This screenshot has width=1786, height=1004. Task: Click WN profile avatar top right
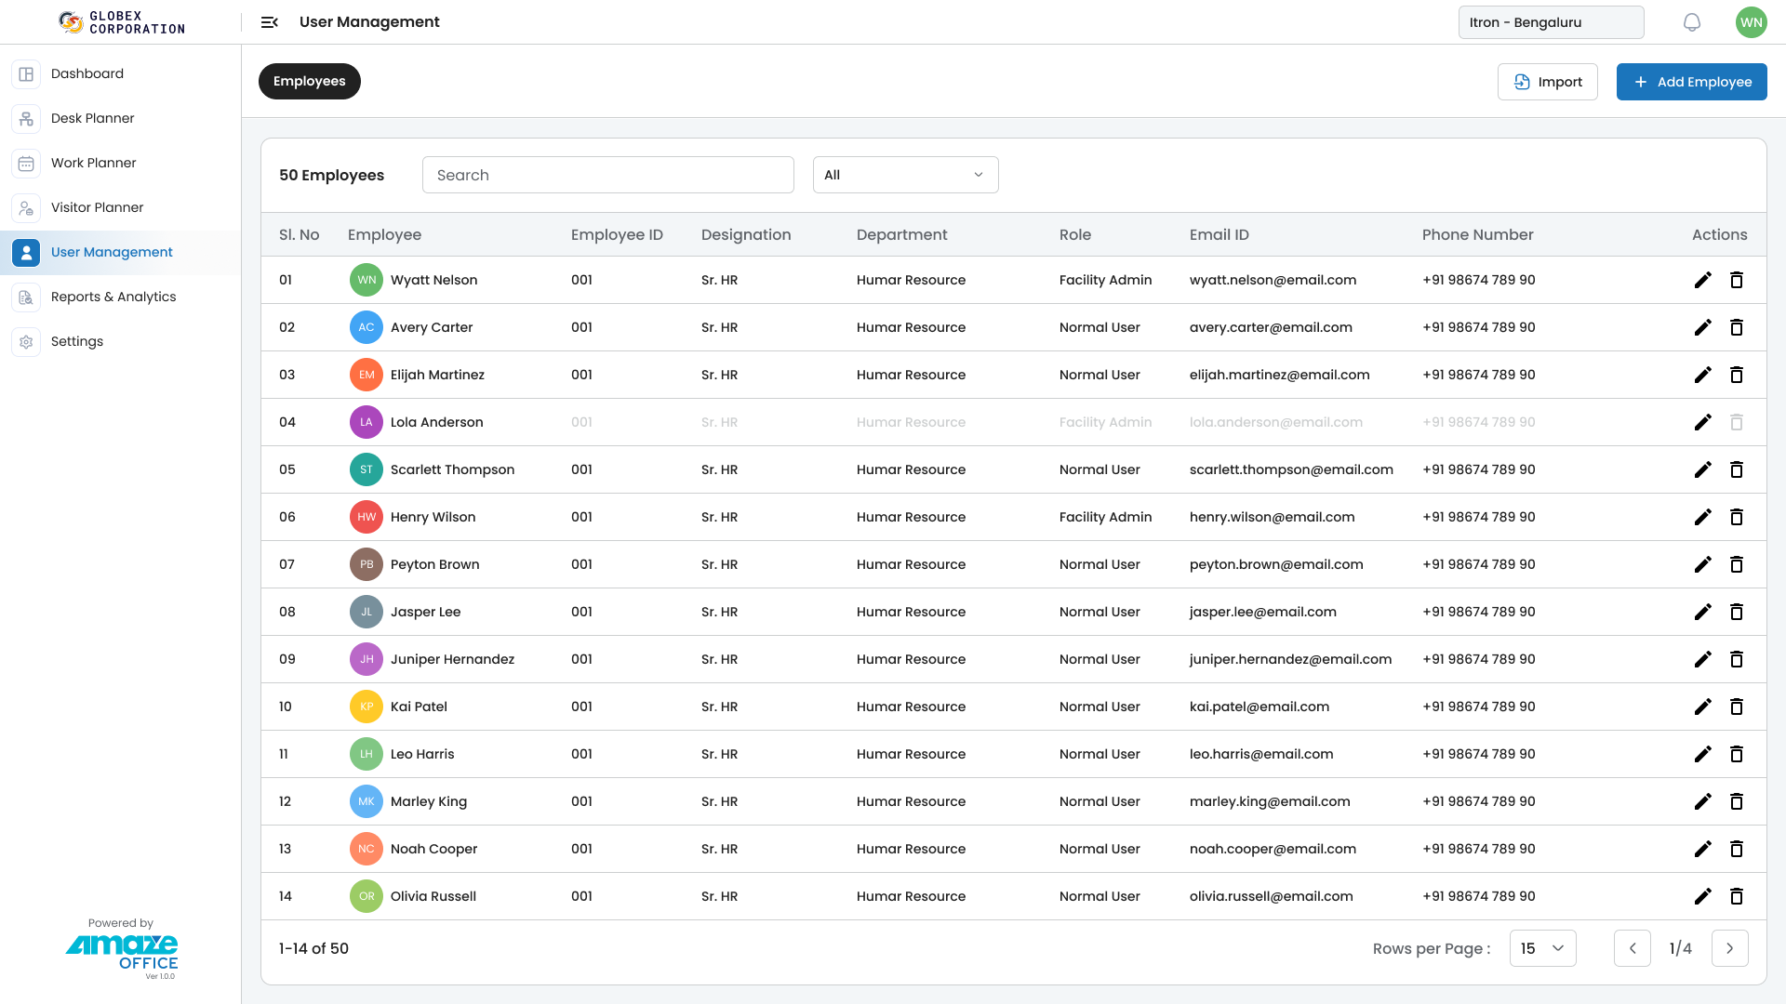[1751, 22]
